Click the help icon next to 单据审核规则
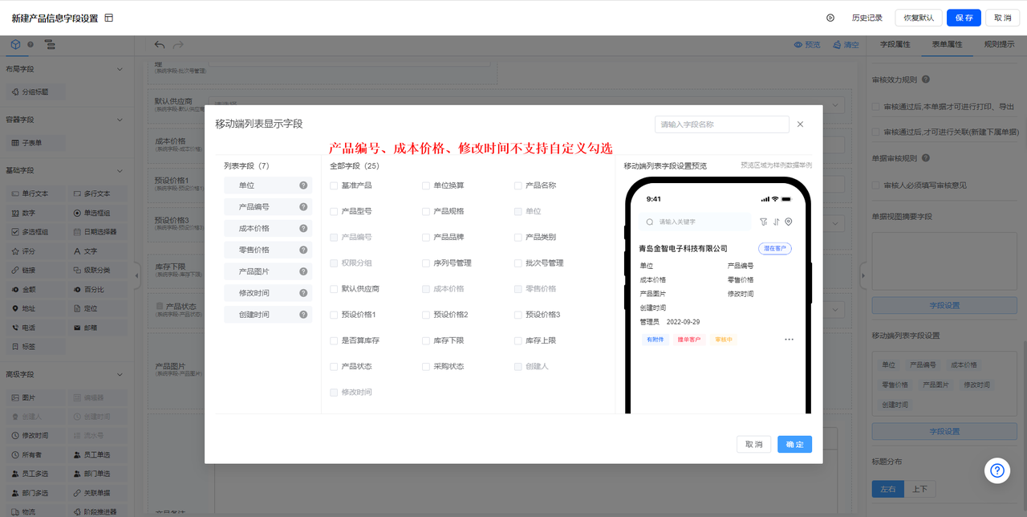Image resolution: width=1027 pixels, height=517 pixels. pyautogui.click(x=926, y=158)
